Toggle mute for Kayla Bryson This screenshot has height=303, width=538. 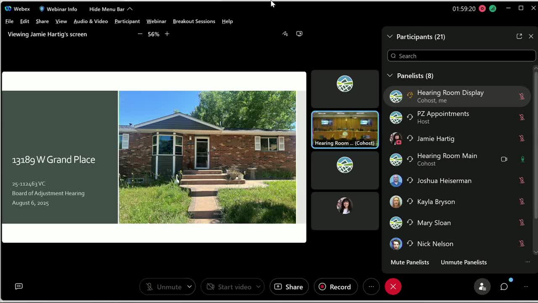(x=522, y=202)
